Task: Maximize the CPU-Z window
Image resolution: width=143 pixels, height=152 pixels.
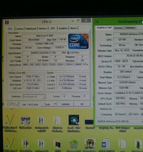Action: point(78,21)
